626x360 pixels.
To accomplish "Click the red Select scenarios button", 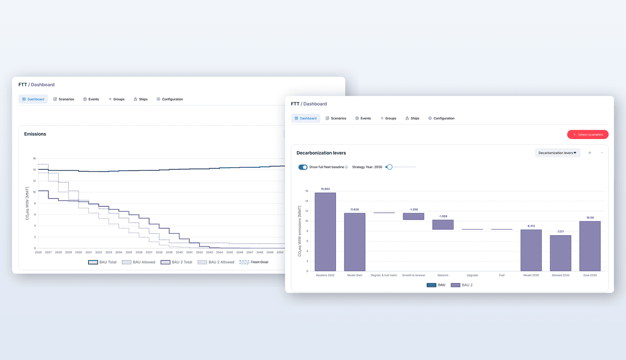I will [x=587, y=134].
